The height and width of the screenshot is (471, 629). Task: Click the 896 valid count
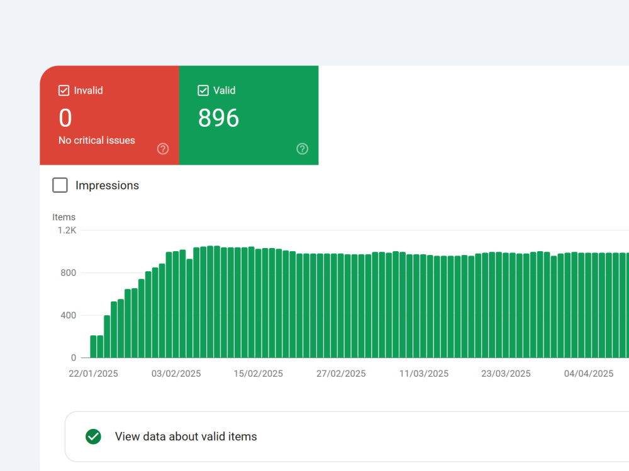click(218, 118)
